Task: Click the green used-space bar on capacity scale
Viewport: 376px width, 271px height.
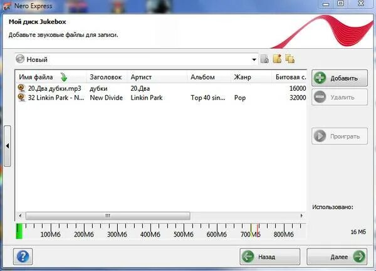Action: click(x=19, y=231)
